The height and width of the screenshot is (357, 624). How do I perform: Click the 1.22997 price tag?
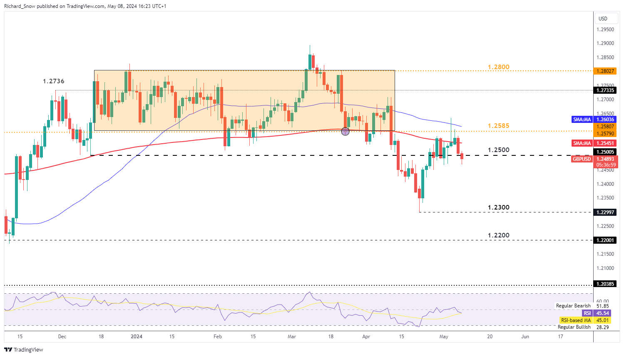[605, 212]
